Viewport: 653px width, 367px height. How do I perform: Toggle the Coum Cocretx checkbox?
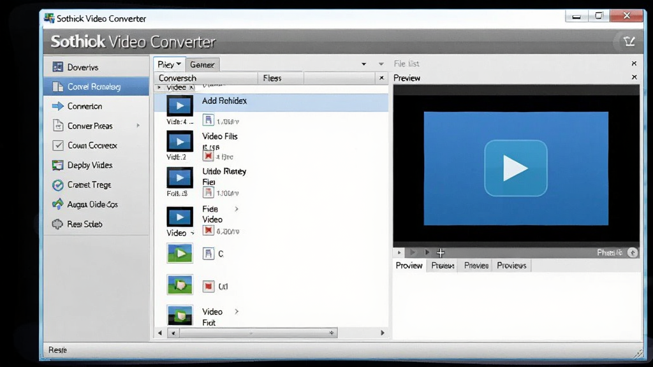(58, 145)
